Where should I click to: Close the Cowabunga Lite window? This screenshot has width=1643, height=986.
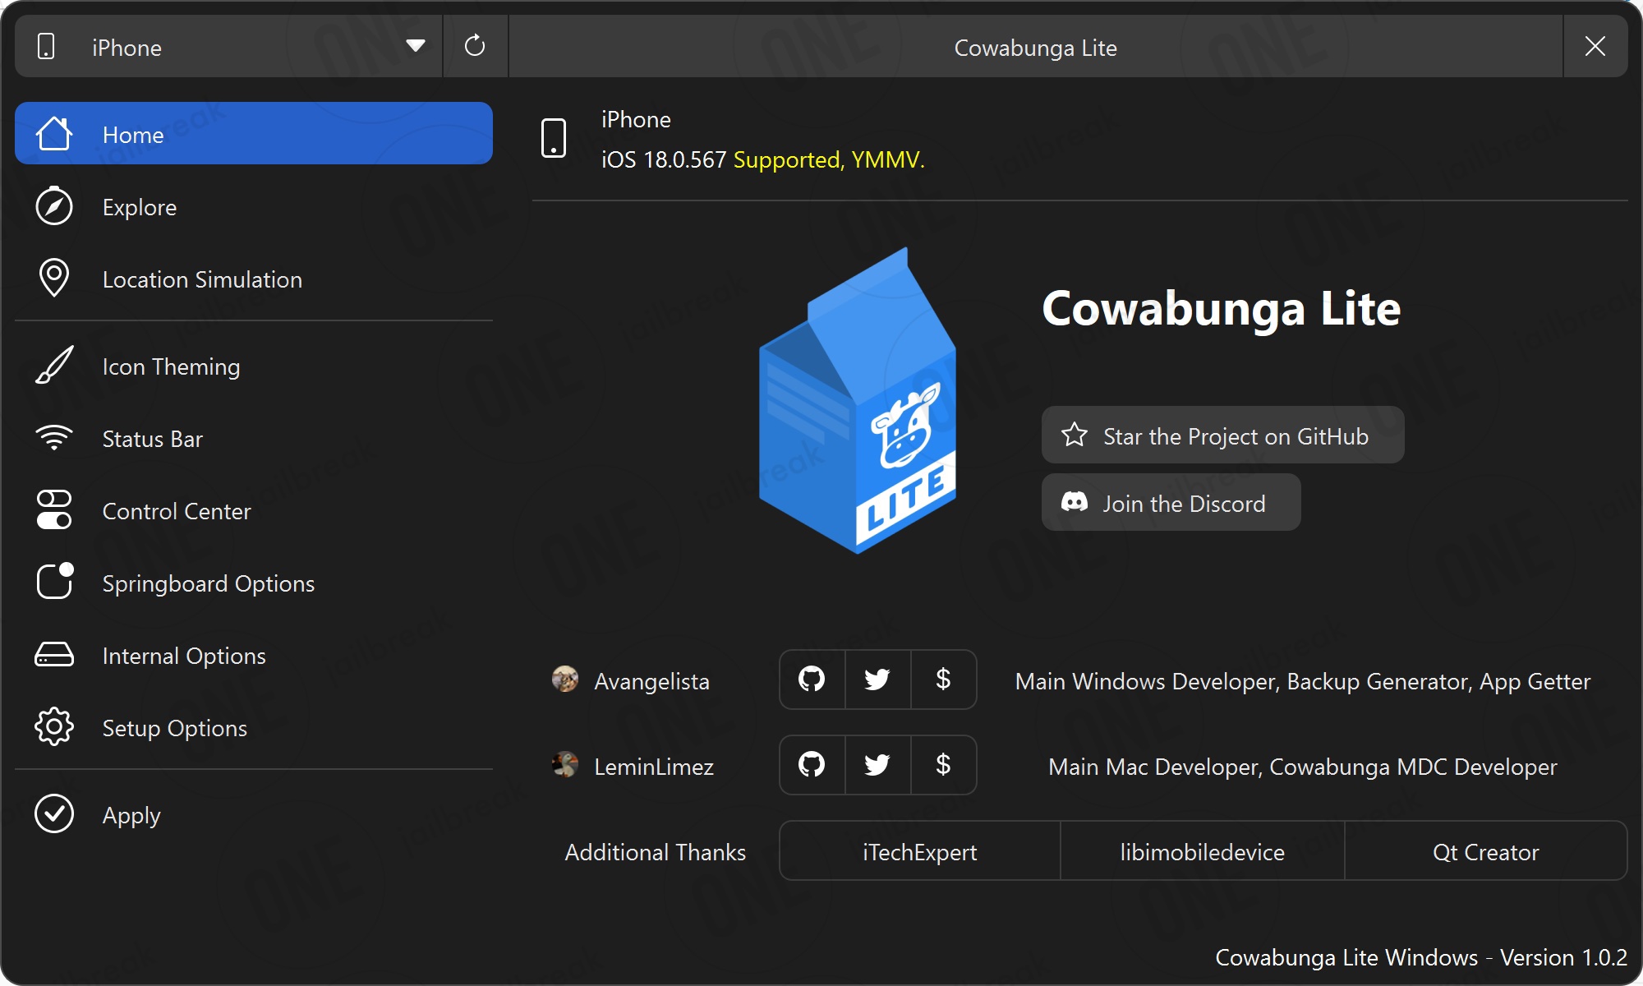(x=1595, y=47)
